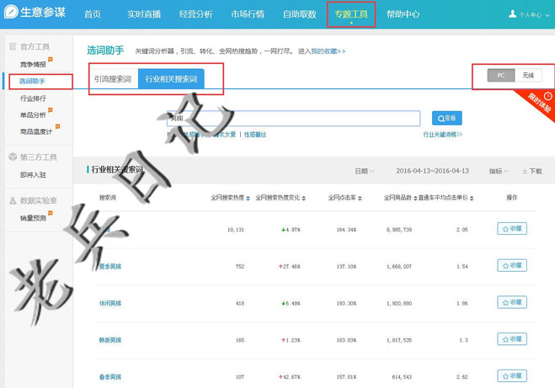Click the 生意参谋 logo icon
555x388 pixels.
tap(11, 12)
